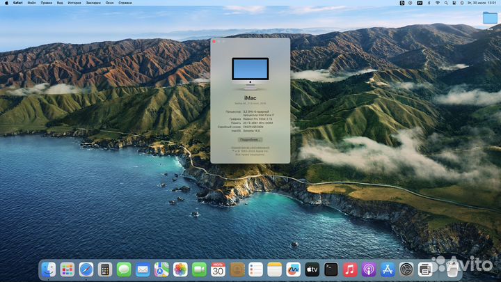Launch Maps from the Dock

161,269
